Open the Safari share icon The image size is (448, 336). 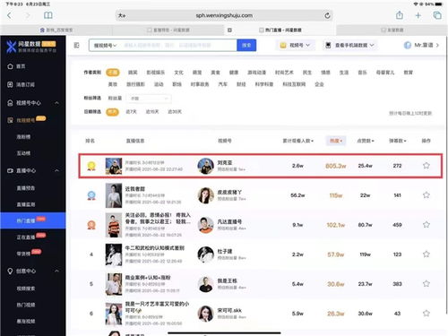pos(400,15)
